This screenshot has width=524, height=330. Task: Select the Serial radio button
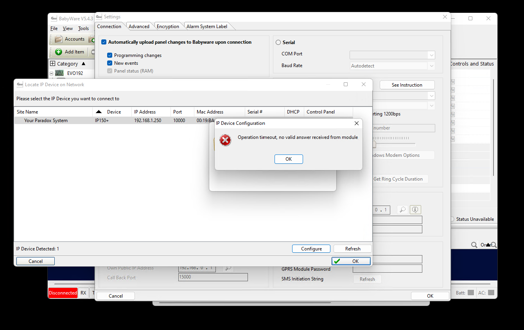[278, 42]
